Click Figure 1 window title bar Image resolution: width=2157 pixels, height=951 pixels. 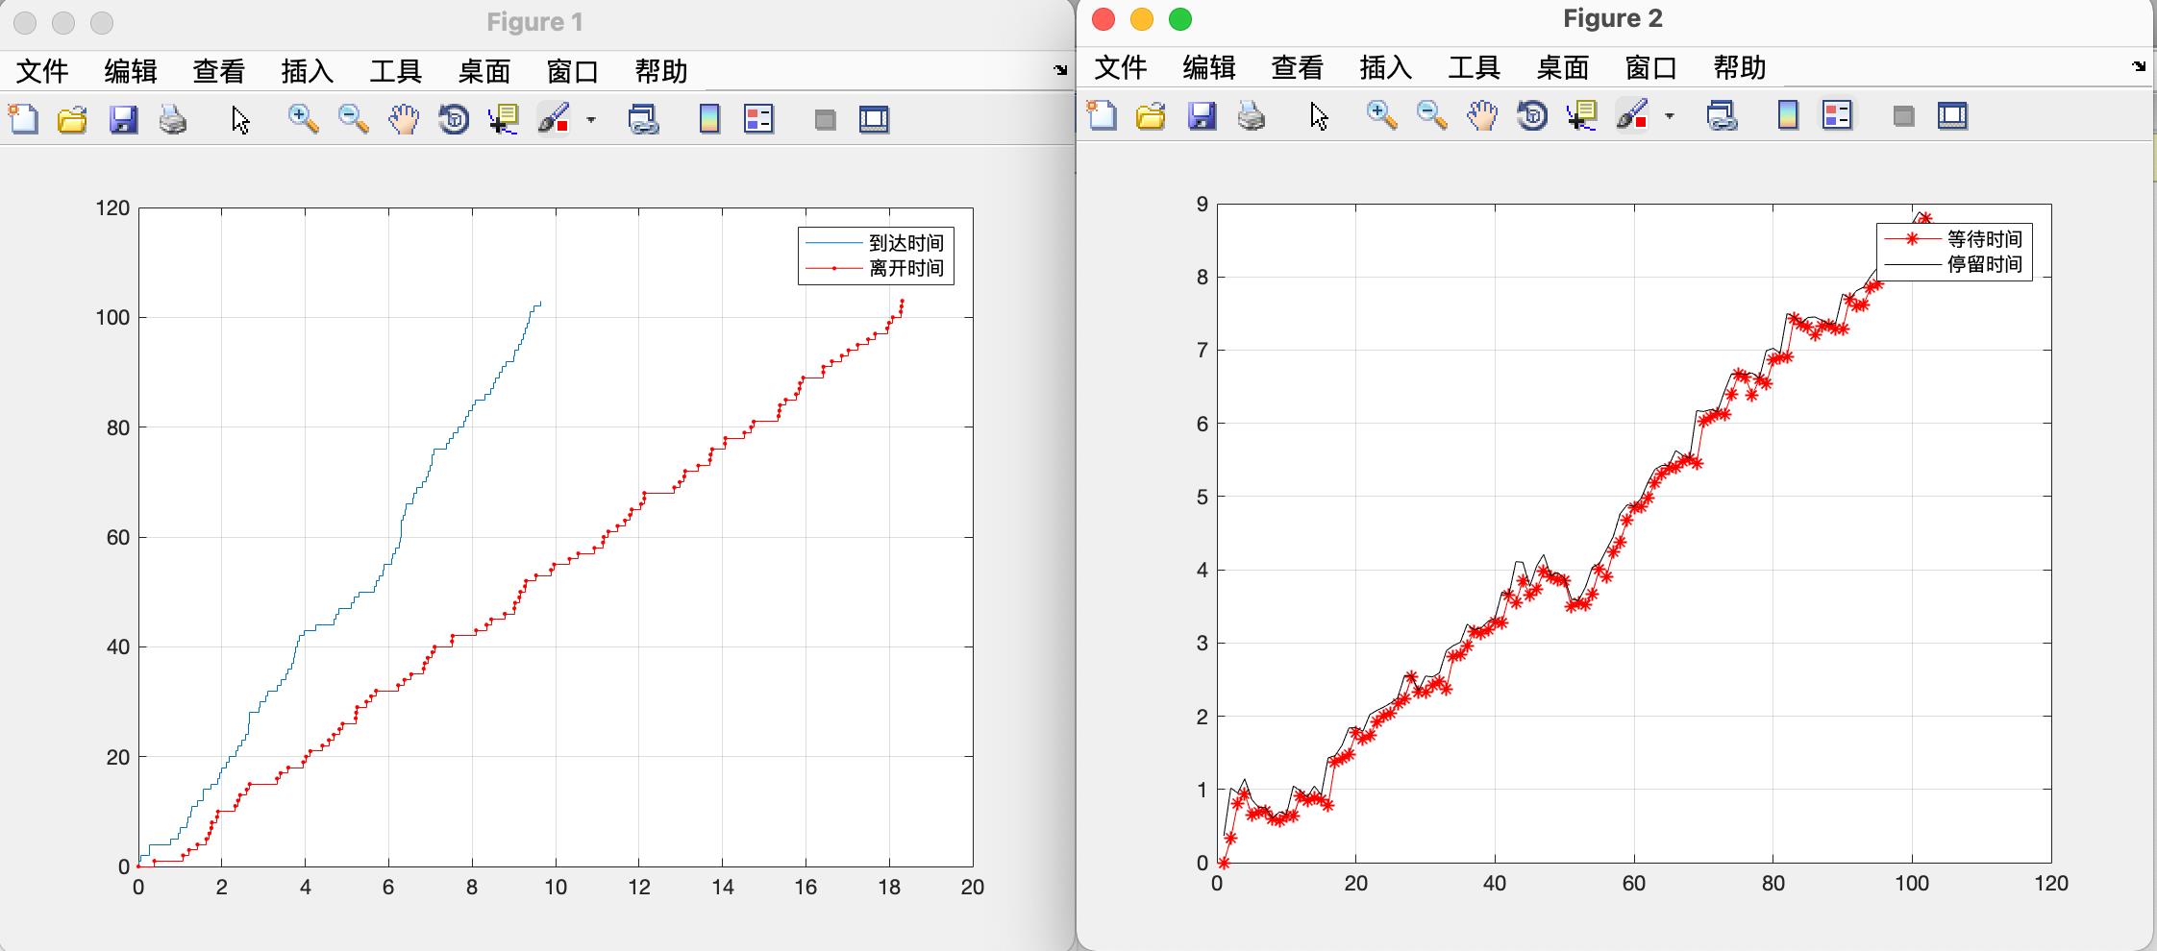[x=535, y=22]
